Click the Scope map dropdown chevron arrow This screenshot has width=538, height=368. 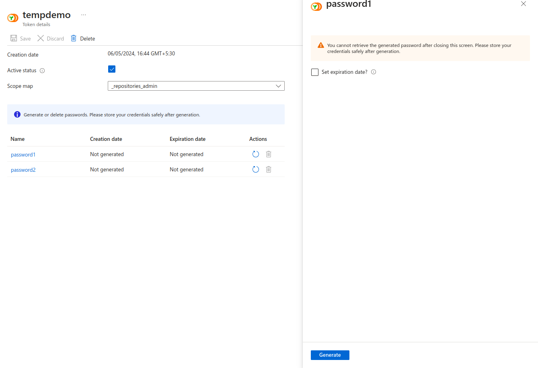pyautogui.click(x=278, y=86)
